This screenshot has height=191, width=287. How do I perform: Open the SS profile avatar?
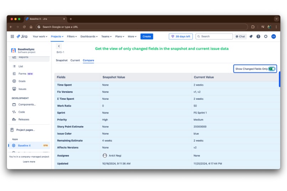[x=273, y=36]
